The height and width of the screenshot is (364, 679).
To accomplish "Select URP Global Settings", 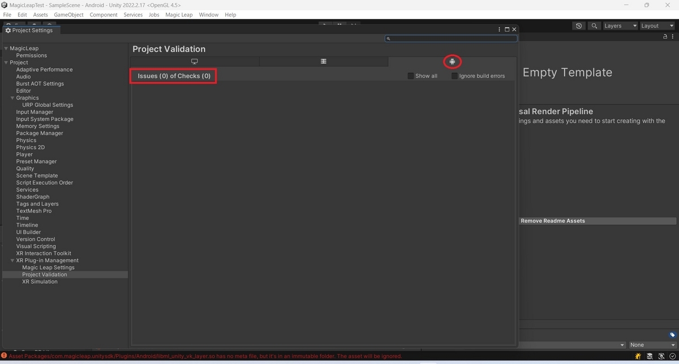I will 48,105.
